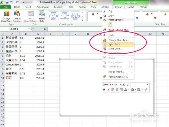Click the Chart Layouts gallery down arrow
Viewport: 169px width, 127px height.
click(83, 16)
